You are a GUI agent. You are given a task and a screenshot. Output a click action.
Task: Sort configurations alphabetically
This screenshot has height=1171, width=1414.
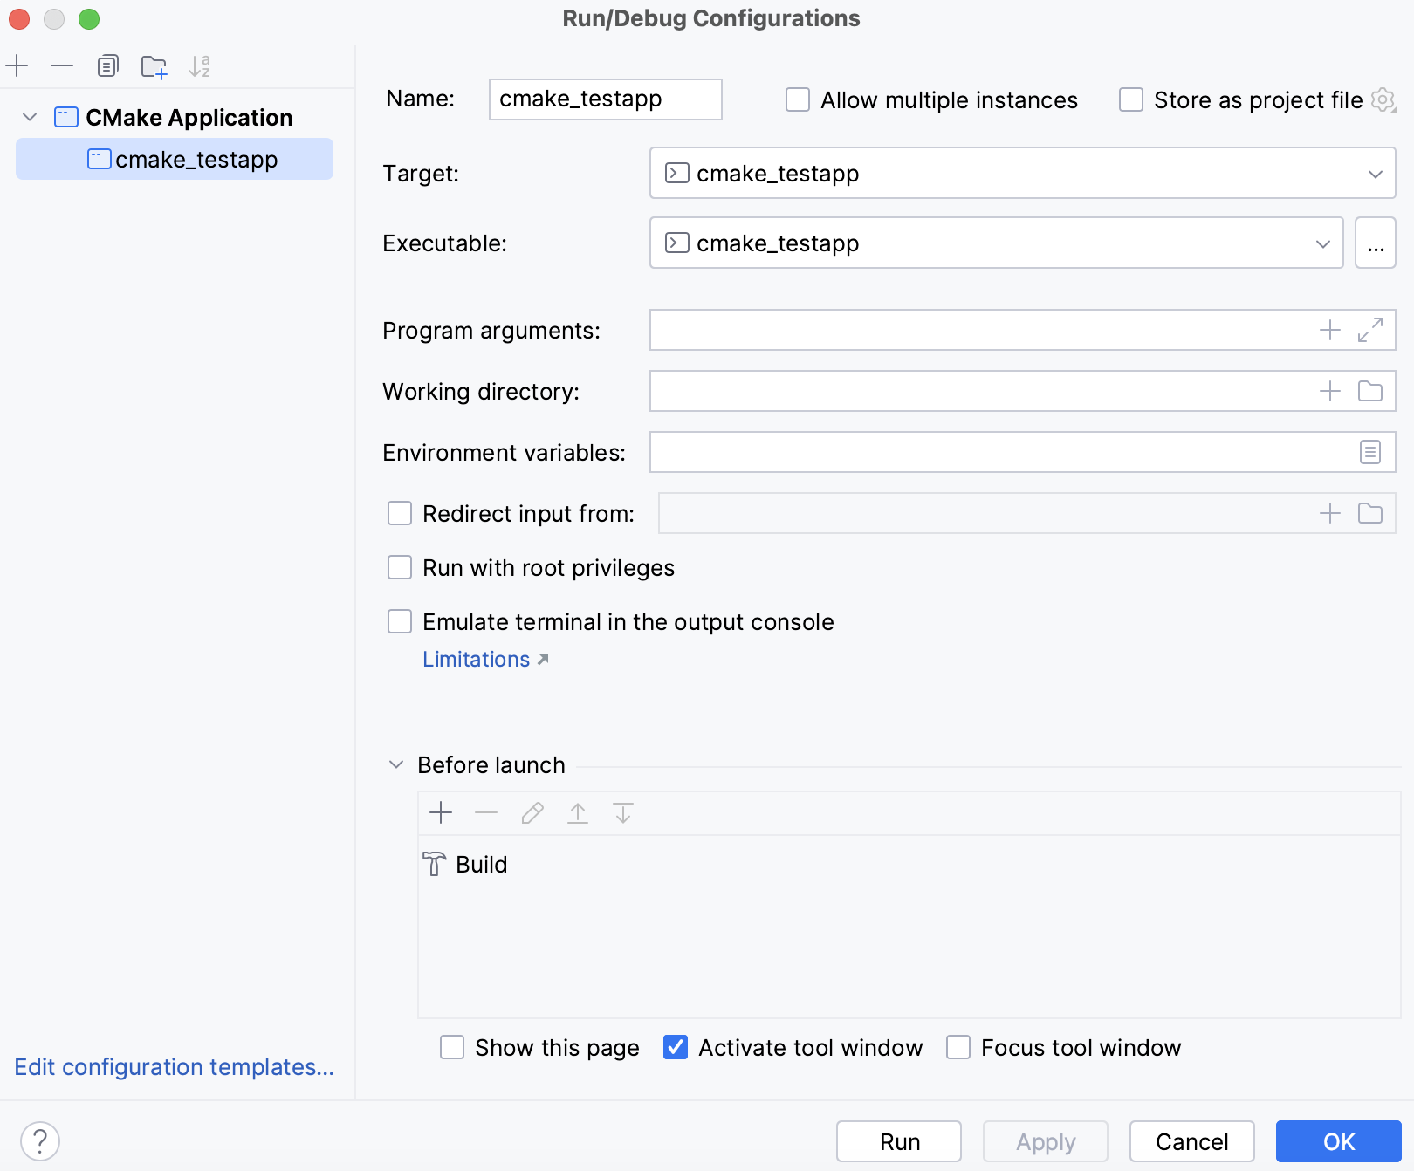200,65
